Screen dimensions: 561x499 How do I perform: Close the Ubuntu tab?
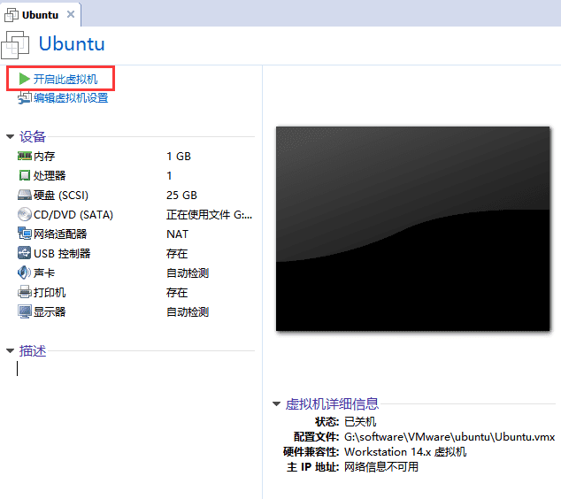click(71, 14)
